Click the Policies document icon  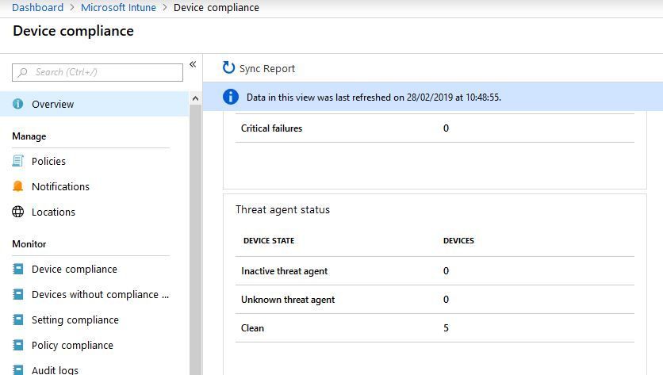(x=17, y=161)
